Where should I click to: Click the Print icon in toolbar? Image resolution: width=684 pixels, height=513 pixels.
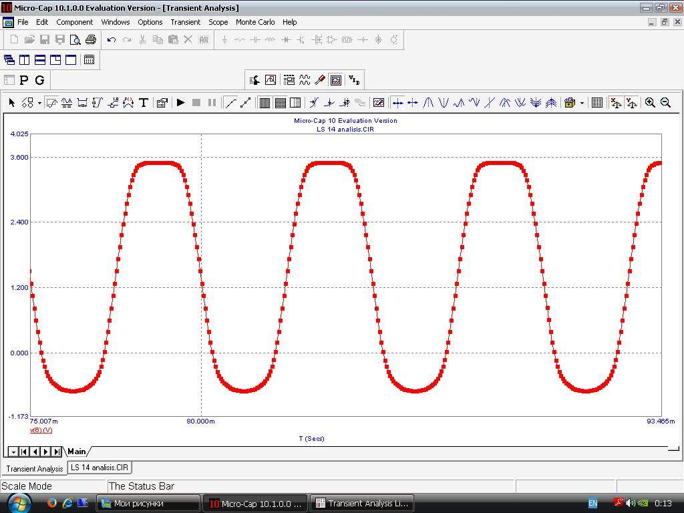(x=91, y=40)
